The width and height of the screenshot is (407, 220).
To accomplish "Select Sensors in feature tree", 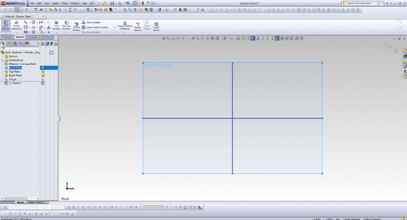I will (x=13, y=56).
